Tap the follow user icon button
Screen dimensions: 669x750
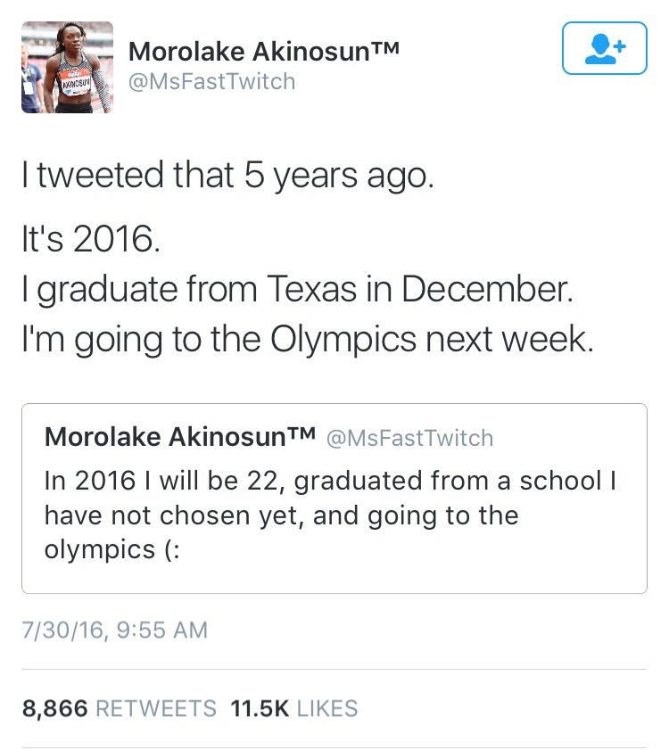(604, 48)
